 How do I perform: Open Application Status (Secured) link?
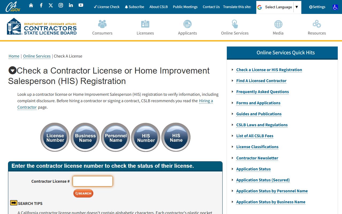(x=263, y=180)
